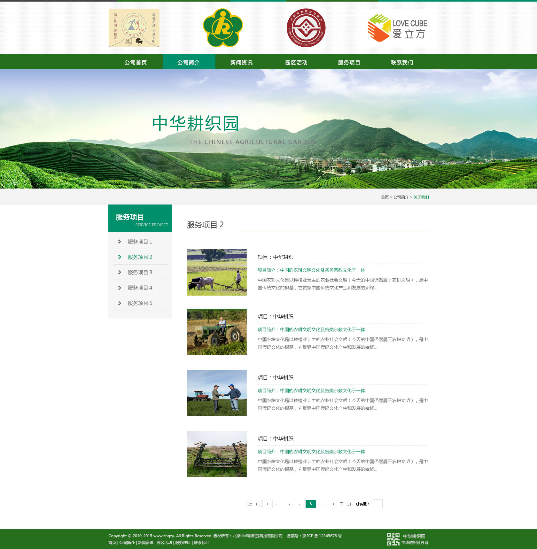Jump to pagination page 13

click(x=332, y=503)
